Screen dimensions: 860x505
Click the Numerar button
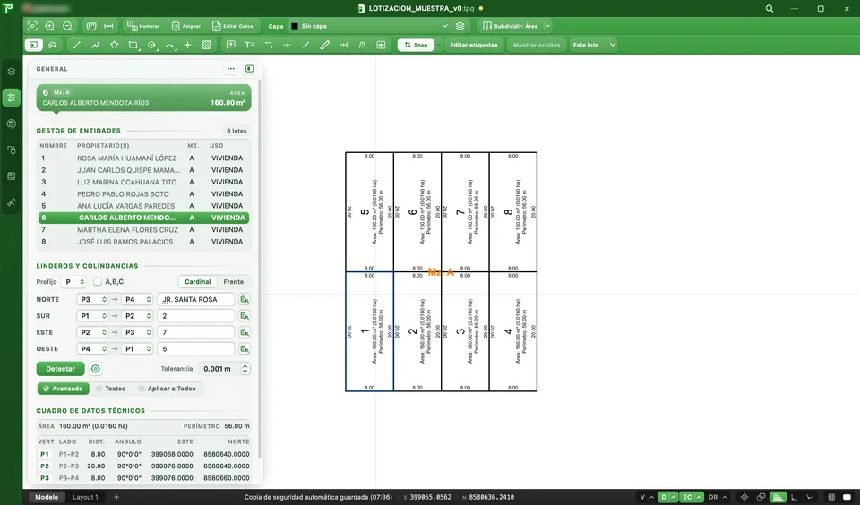(x=143, y=26)
